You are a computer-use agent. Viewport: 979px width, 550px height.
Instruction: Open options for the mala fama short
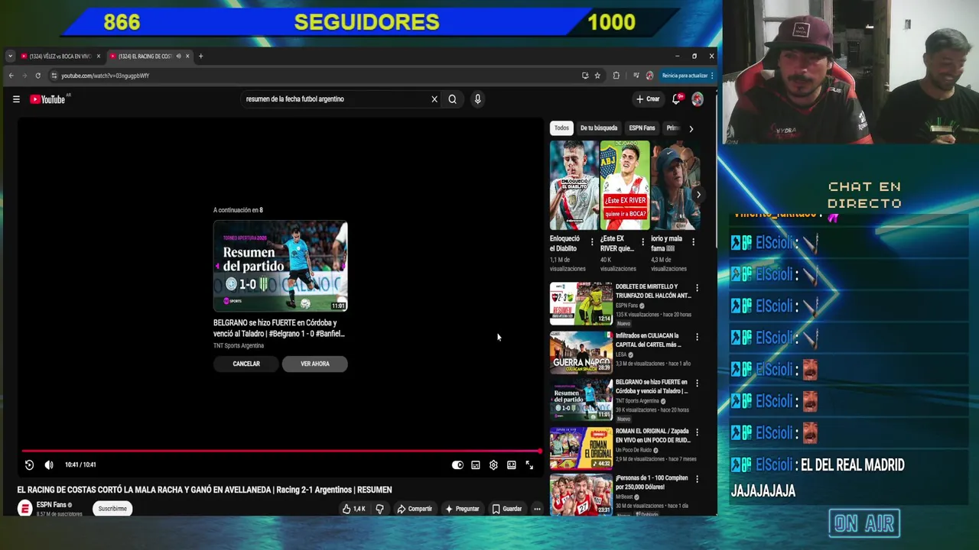pos(693,242)
